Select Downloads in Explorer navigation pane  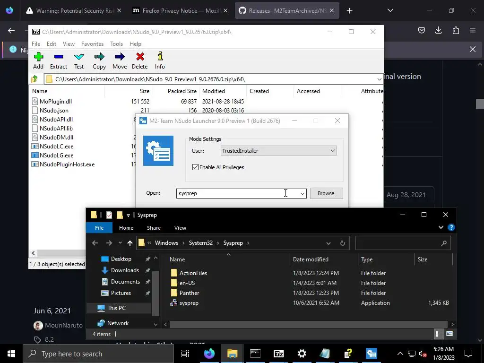[125, 270]
